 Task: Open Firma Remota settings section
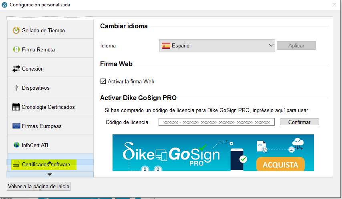tap(50, 48)
